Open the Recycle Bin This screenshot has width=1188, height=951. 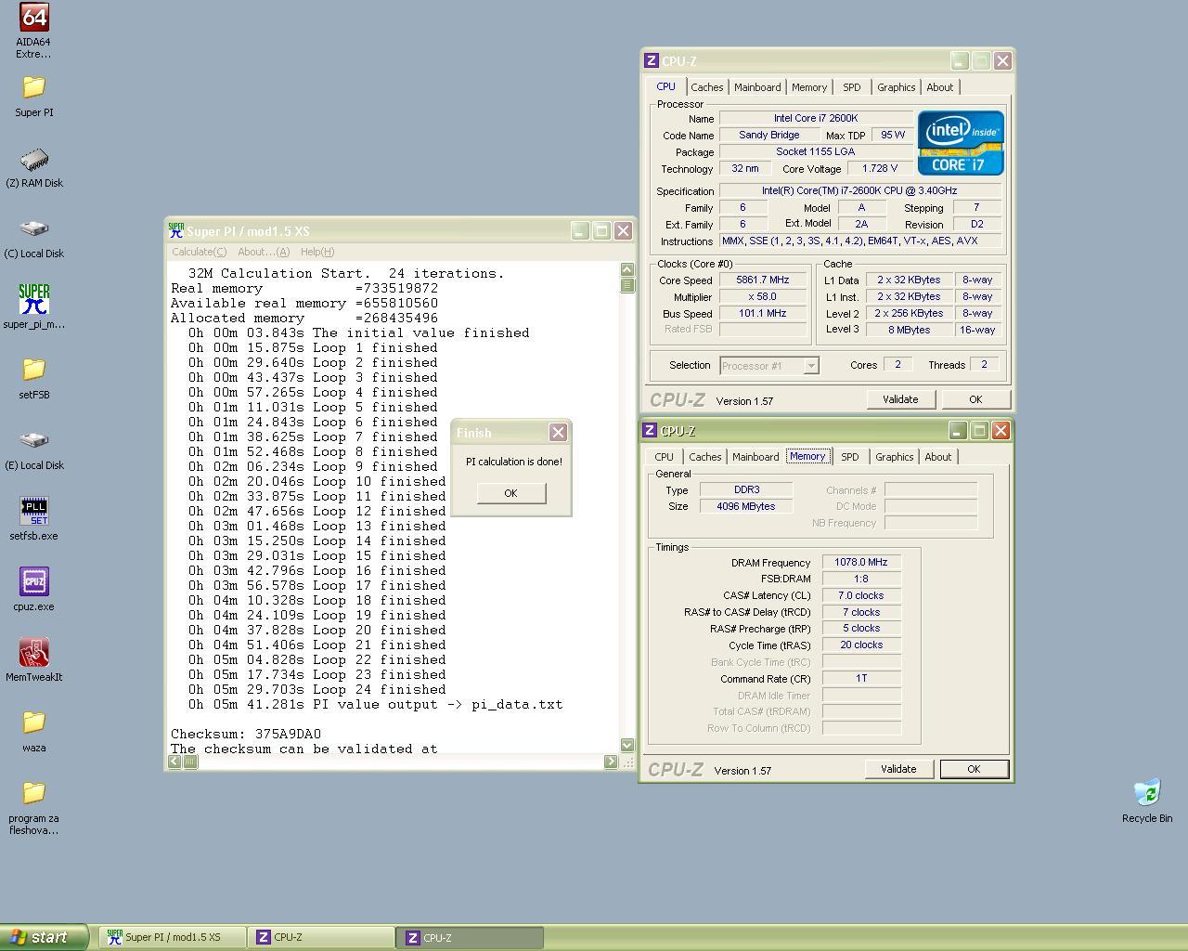coord(1146,793)
